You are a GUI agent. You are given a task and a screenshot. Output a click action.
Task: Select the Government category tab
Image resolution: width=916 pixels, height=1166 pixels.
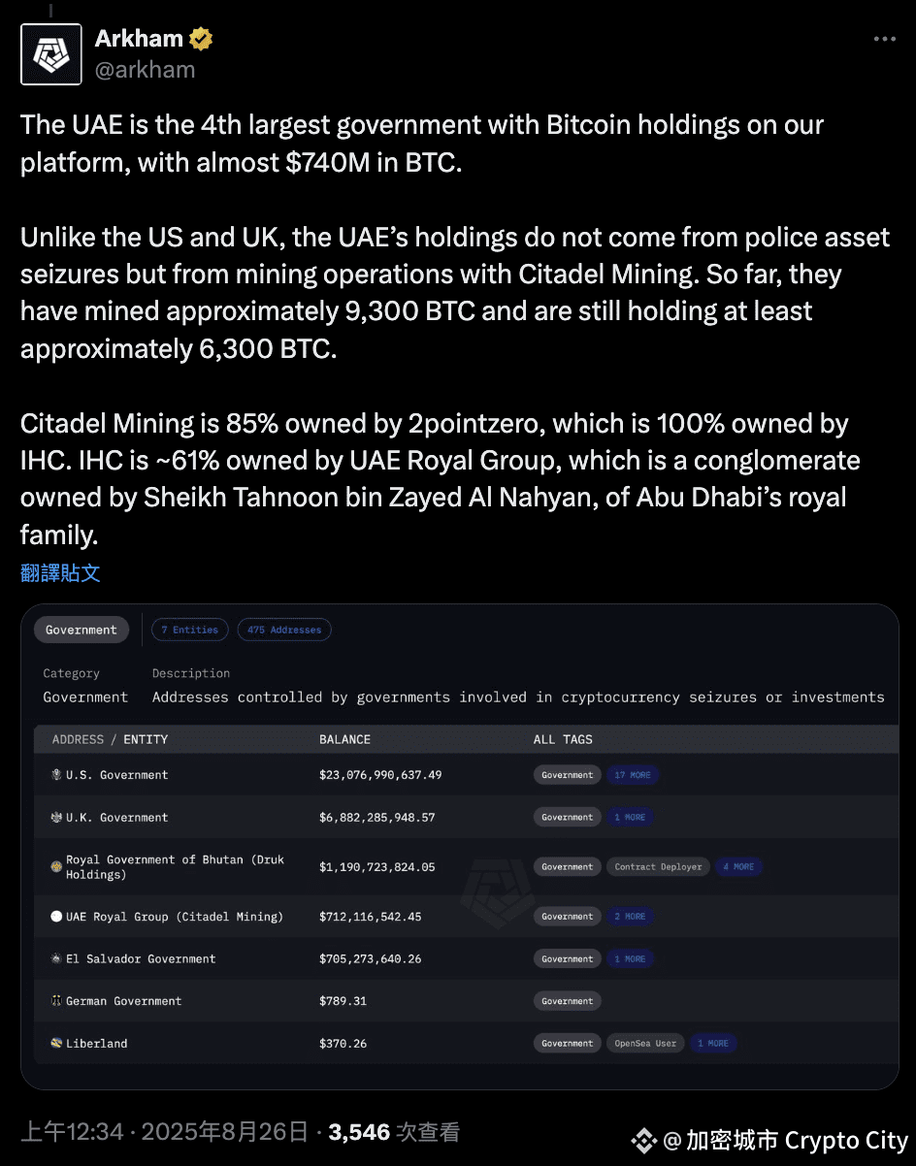point(82,630)
